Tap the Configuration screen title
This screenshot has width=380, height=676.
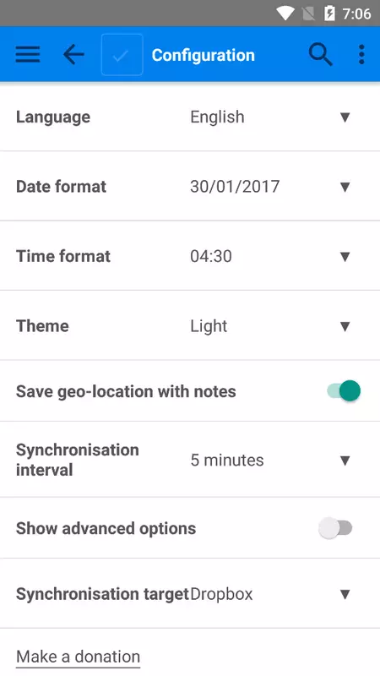203,55
